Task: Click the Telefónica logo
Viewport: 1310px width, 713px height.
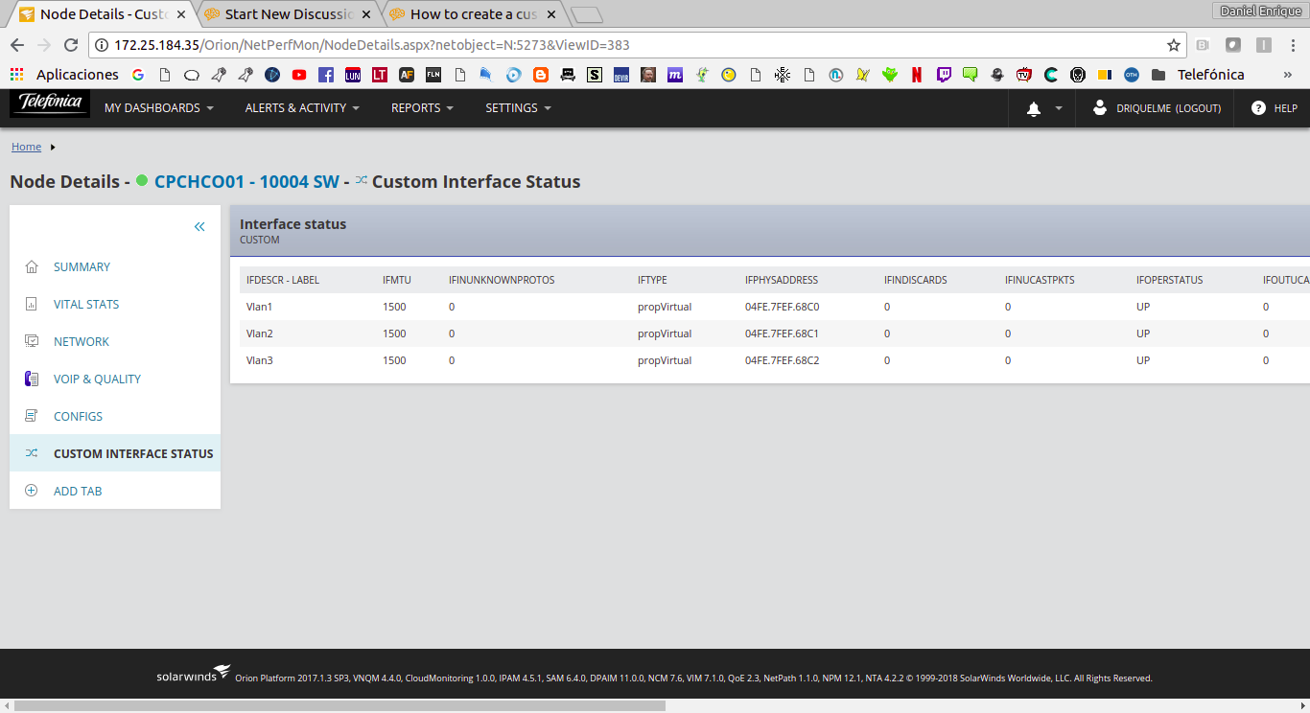Action: pyautogui.click(x=50, y=103)
